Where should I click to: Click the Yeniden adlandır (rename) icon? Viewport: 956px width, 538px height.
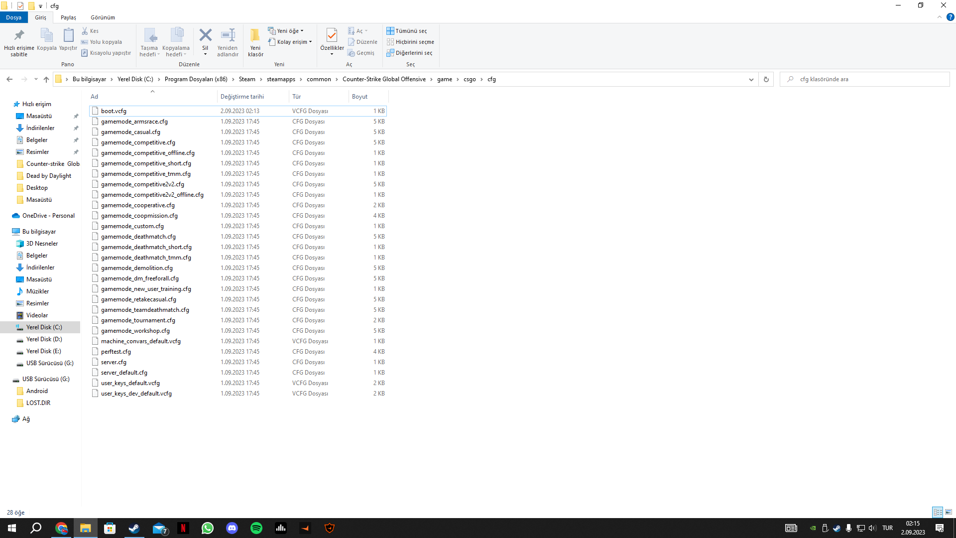(x=228, y=36)
